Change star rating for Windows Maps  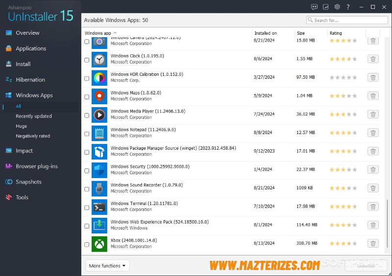pyautogui.click(x=343, y=96)
